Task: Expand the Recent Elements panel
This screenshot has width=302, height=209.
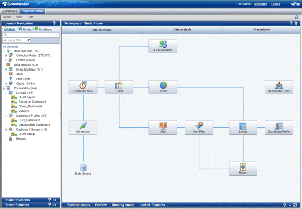Action: [55, 205]
